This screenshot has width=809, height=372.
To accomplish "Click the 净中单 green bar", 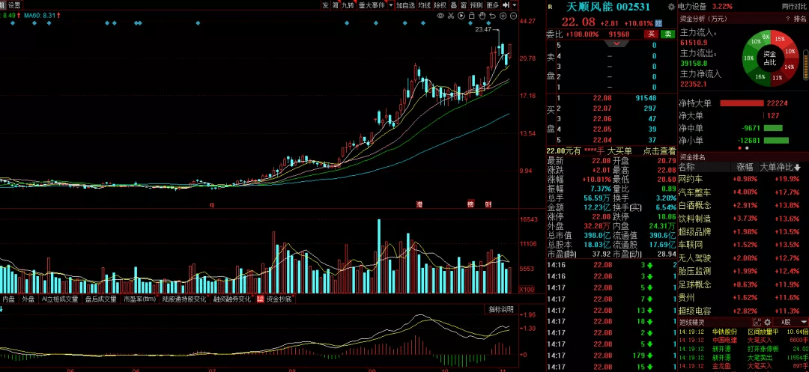I will tap(773, 128).
